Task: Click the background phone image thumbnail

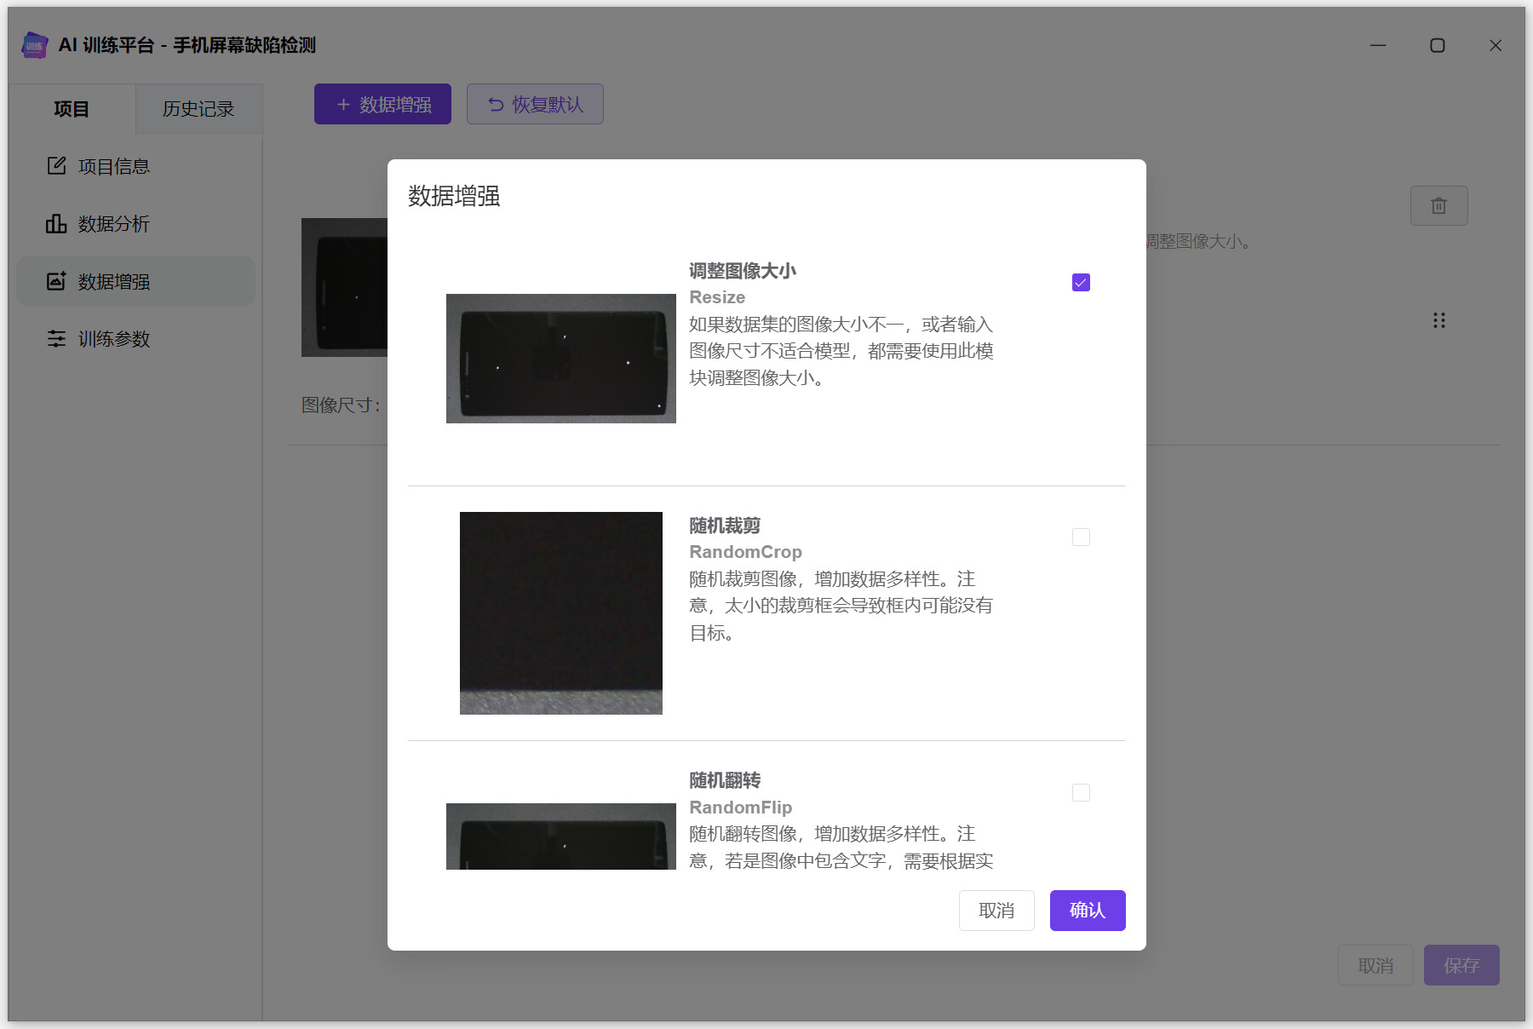Action: point(344,287)
